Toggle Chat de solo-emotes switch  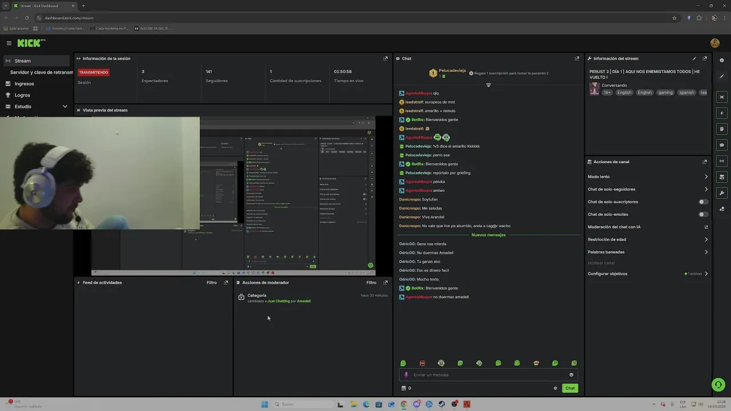[x=704, y=214]
